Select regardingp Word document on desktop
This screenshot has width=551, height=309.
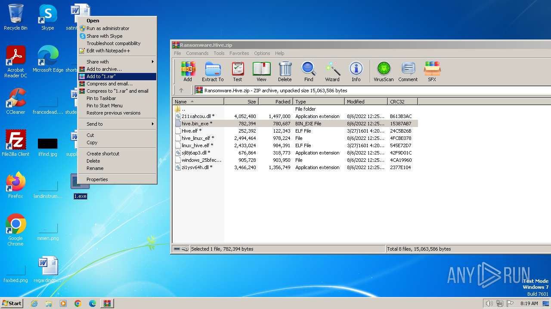pos(48,270)
